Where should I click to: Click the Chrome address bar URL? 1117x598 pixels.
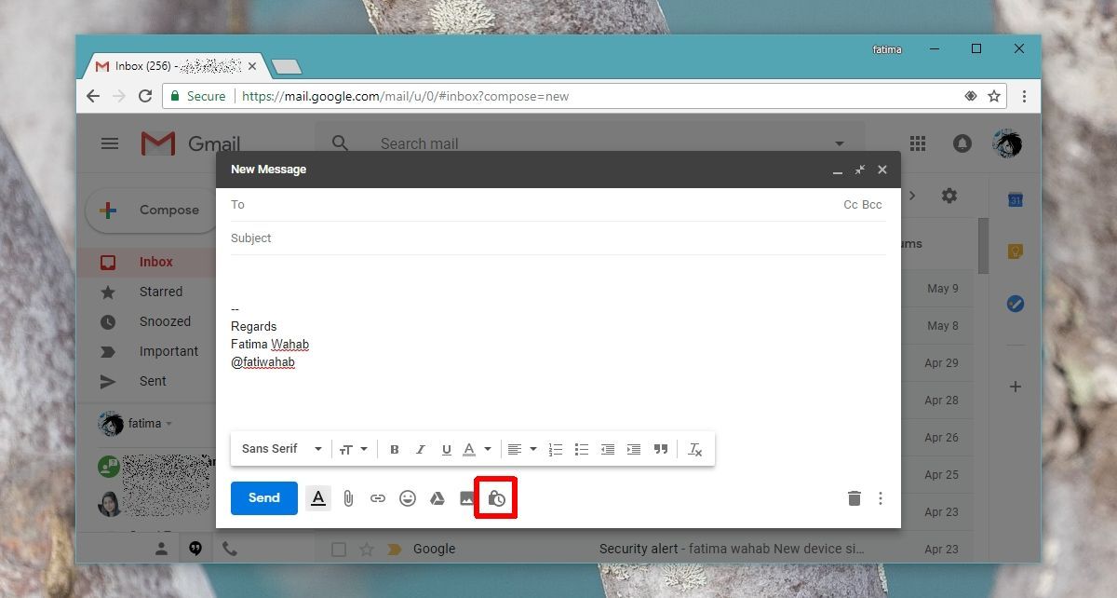[x=405, y=96]
